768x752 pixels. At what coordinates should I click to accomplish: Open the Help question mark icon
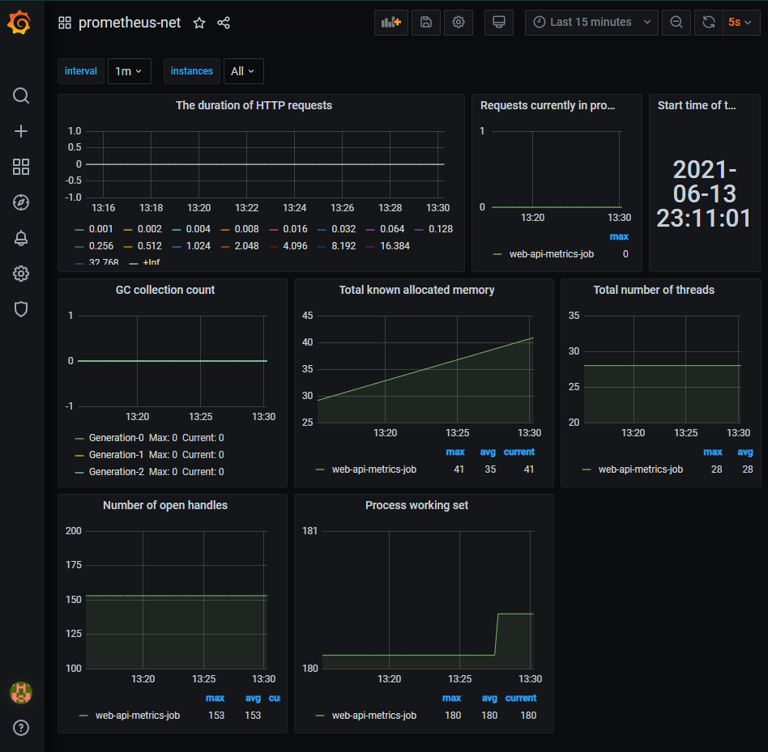[x=20, y=728]
